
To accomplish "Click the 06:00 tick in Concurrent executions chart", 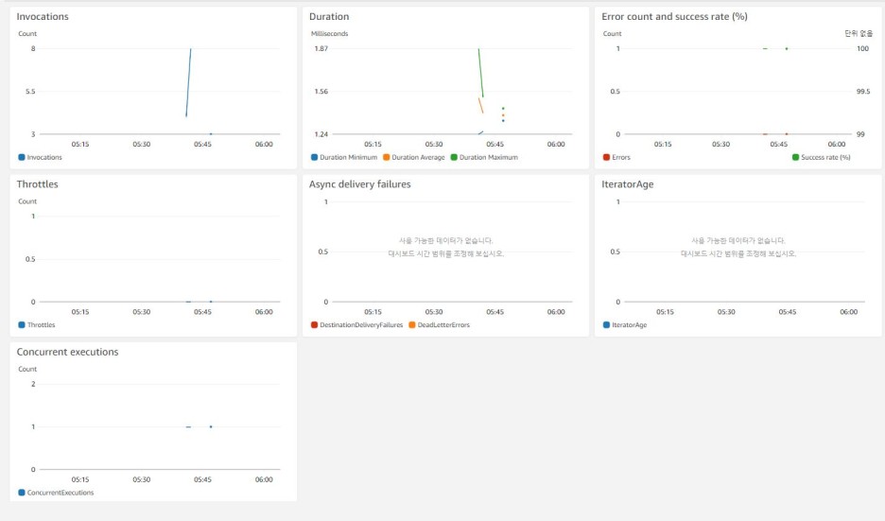I will [x=264, y=479].
